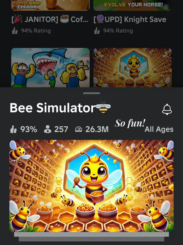Open the Coffee Shop Tycoon thumbnail
This screenshot has width=183, height=245.
pos(50,5)
